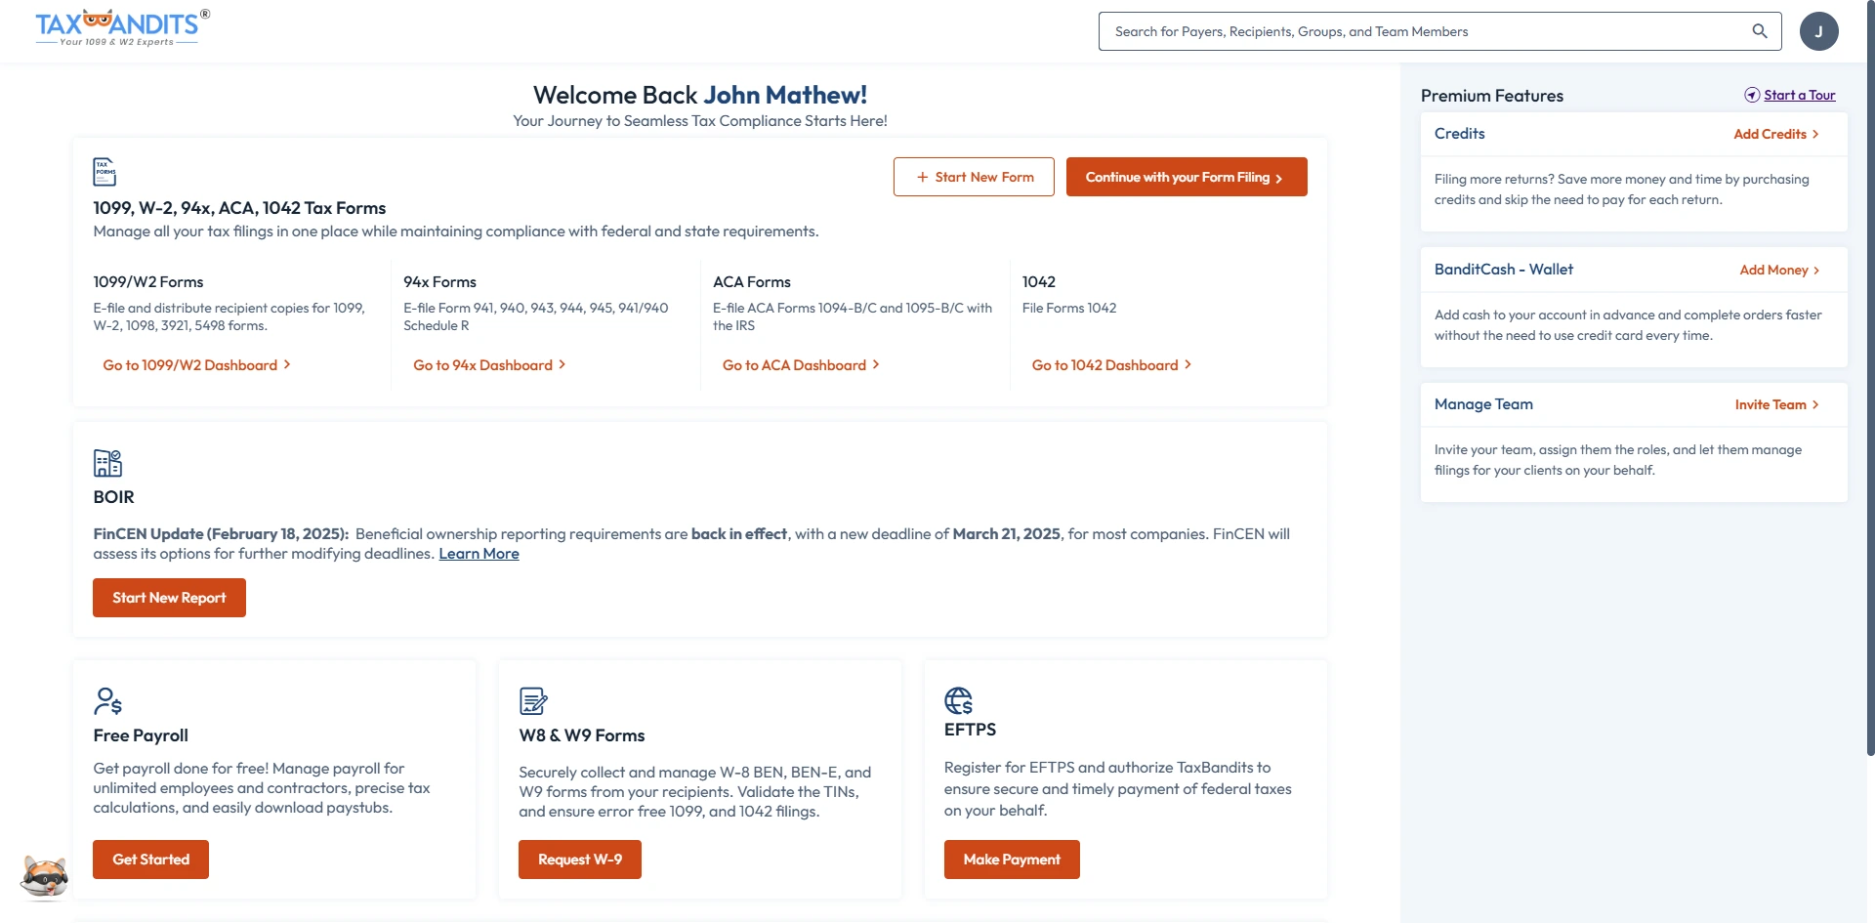Click Start New Report button
Image resolution: width=1875 pixels, height=923 pixels.
(x=169, y=598)
